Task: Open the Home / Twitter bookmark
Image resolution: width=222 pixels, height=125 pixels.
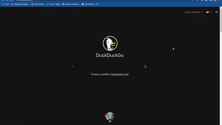Action: point(53,4)
